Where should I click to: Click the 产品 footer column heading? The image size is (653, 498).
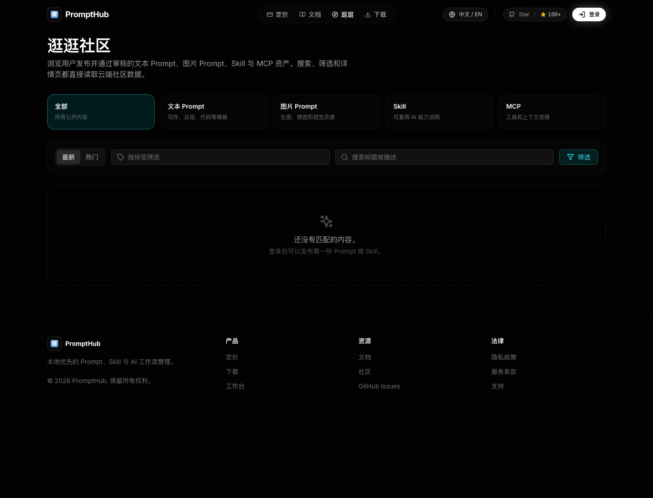tap(232, 341)
